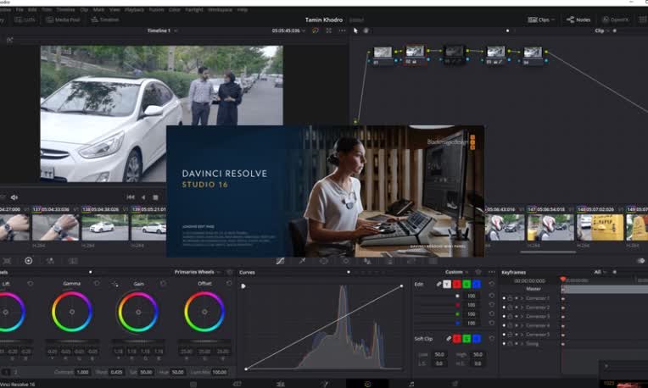This screenshot has height=388, width=648.
Task: Open the Fairlight menu
Action: click(x=194, y=9)
